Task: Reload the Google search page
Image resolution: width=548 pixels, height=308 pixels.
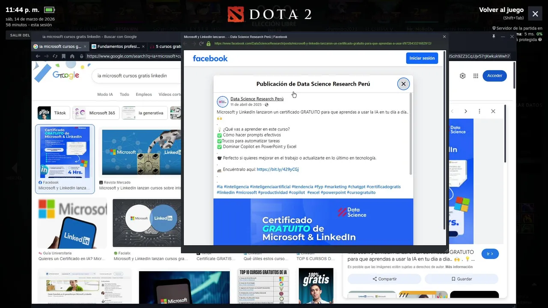Action: pos(55,56)
